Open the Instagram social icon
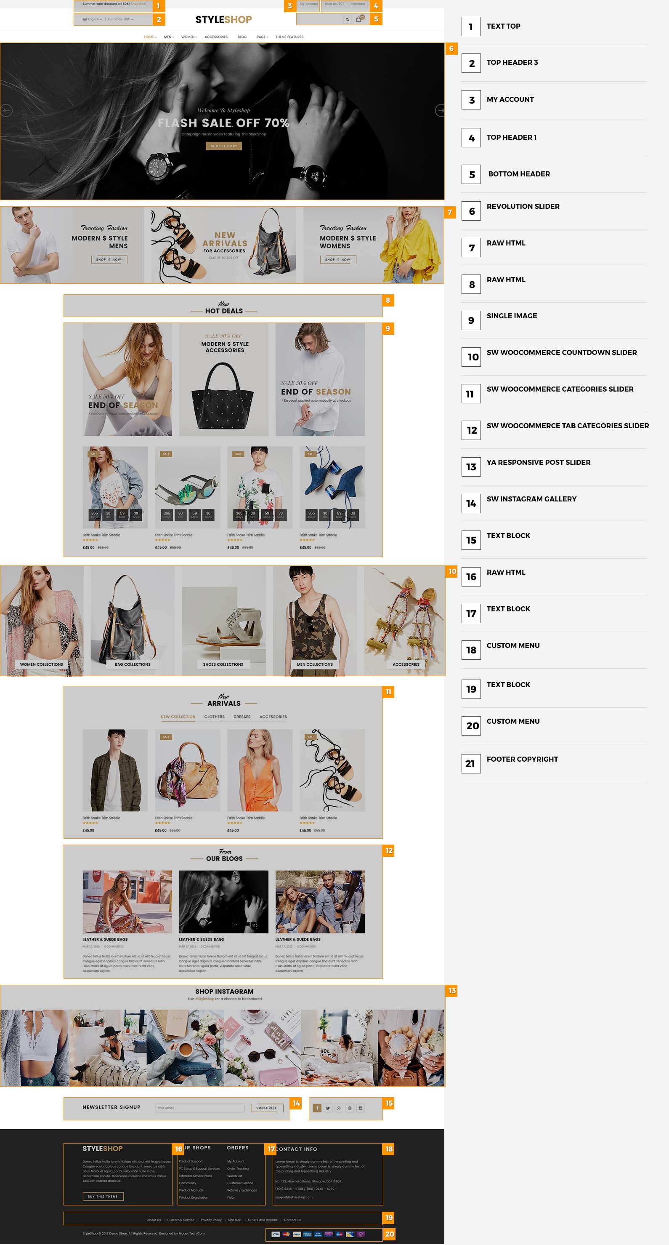This screenshot has height=1245, width=669. click(x=360, y=1108)
